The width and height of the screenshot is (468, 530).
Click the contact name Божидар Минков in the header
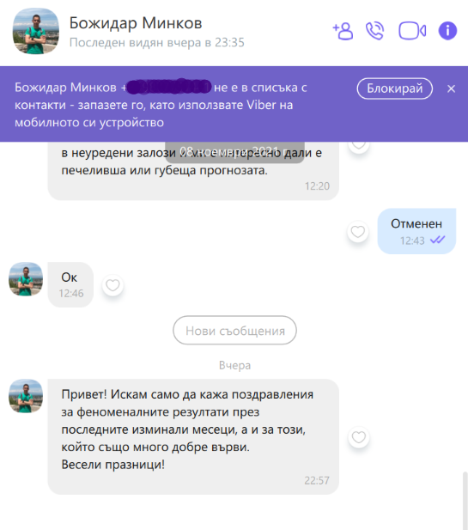pyautogui.click(x=136, y=23)
